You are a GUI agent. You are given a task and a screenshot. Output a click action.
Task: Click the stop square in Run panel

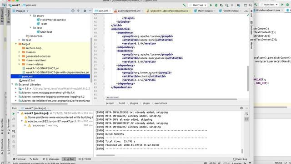14,126
